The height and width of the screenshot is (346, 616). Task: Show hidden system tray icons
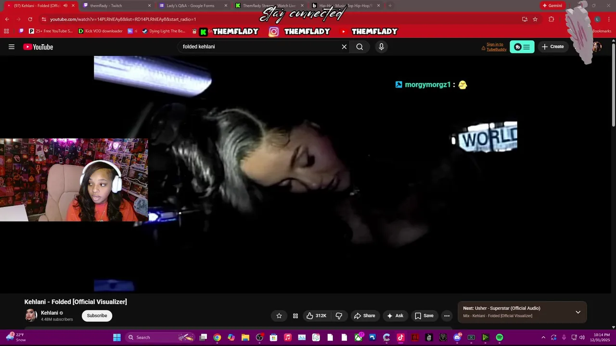(x=543, y=337)
